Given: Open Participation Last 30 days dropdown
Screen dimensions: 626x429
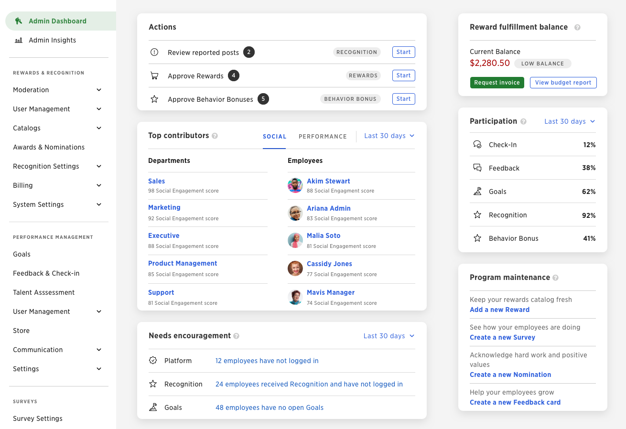Looking at the screenshot, I should point(570,121).
